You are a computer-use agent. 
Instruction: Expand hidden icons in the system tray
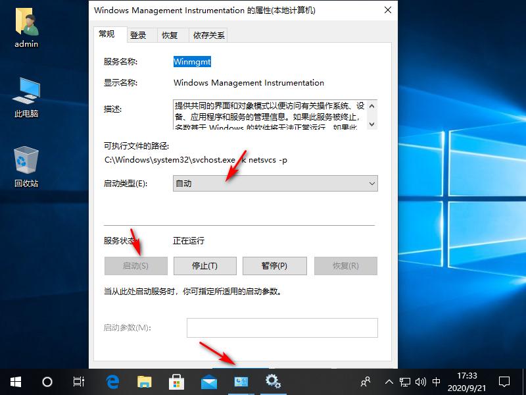click(x=389, y=382)
